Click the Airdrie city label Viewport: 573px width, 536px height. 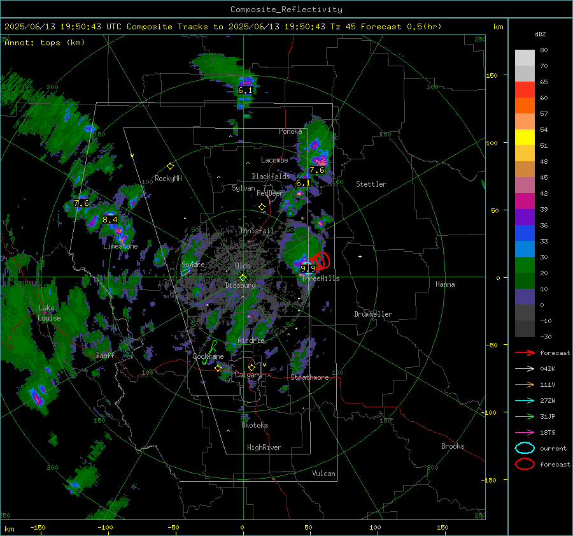[x=251, y=340]
